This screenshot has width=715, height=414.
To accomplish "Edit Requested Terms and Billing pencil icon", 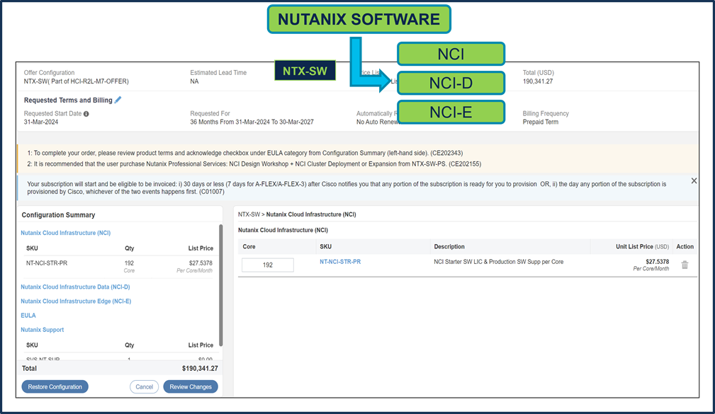I will (118, 100).
